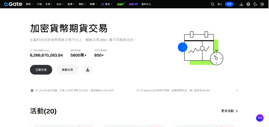Expand the 合約 dropdown menu

(60, 4)
